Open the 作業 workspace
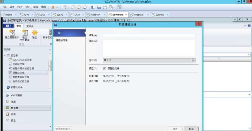Screen dimensions: 252x131 pyautogui.click(x=13, y=114)
